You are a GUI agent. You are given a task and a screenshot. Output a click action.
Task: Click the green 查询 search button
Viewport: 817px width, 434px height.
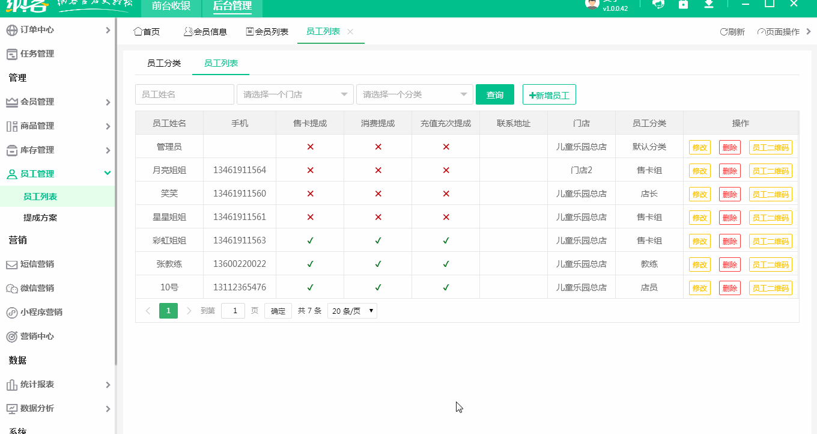(495, 94)
